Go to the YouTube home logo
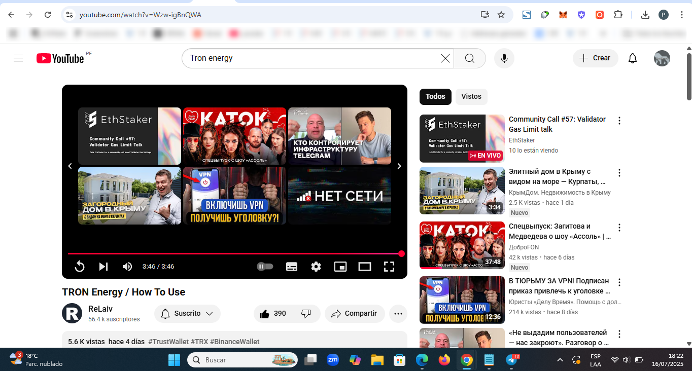 60,58
